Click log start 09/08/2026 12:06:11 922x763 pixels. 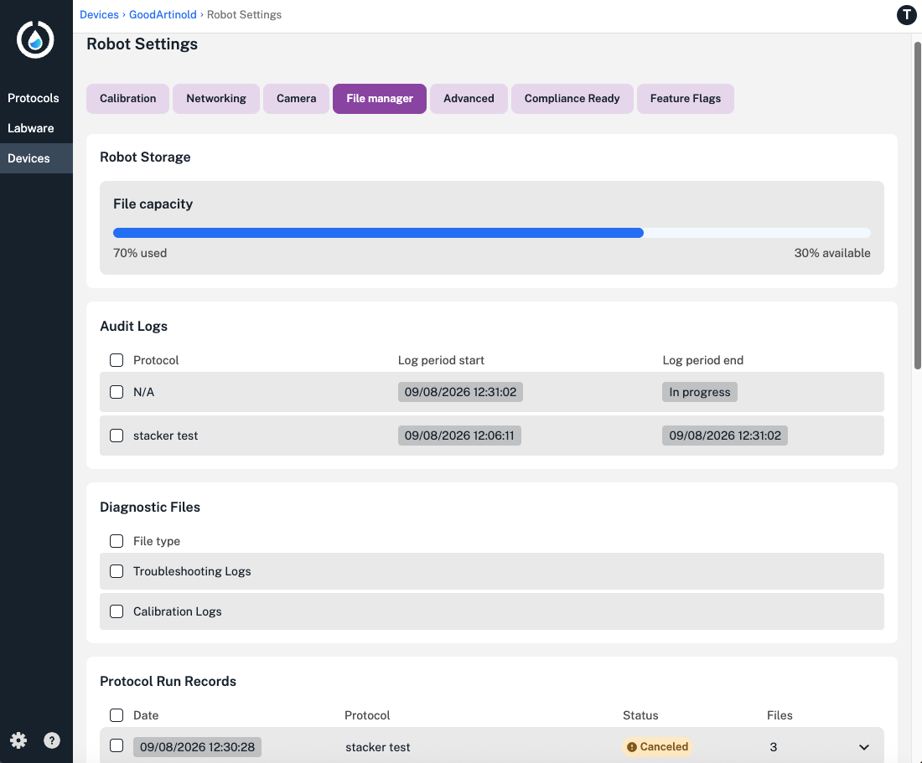point(459,436)
